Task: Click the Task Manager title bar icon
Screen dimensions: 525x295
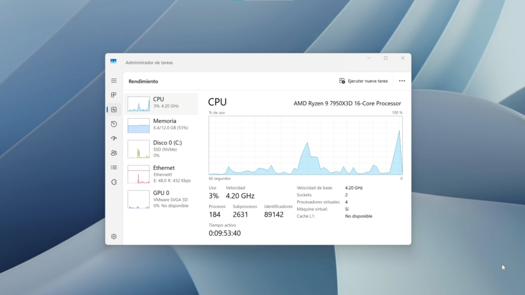Action: coord(113,61)
